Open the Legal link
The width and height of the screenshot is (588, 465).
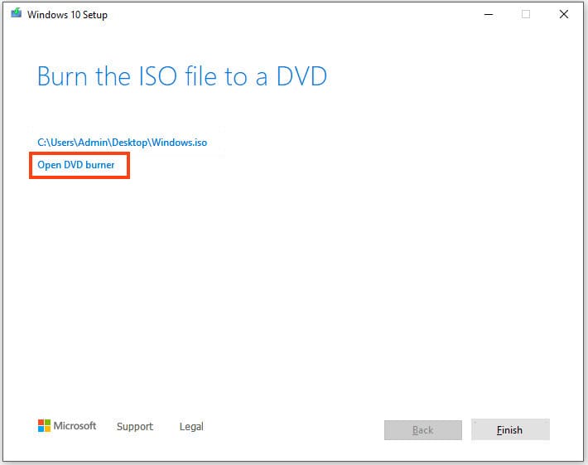(x=191, y=427)
